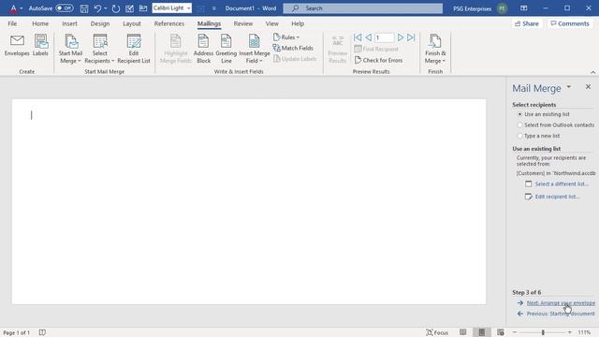Select 'Type a new list' option

coord(538,136)
